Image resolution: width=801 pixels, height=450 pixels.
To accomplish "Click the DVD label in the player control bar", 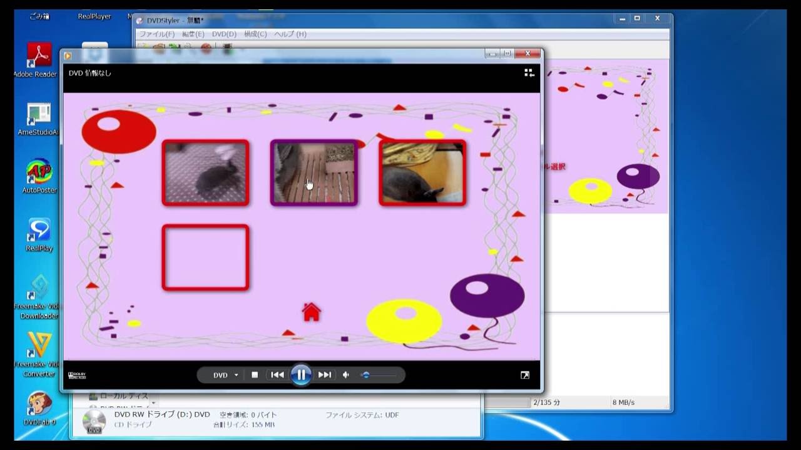I will coord(220,376).
